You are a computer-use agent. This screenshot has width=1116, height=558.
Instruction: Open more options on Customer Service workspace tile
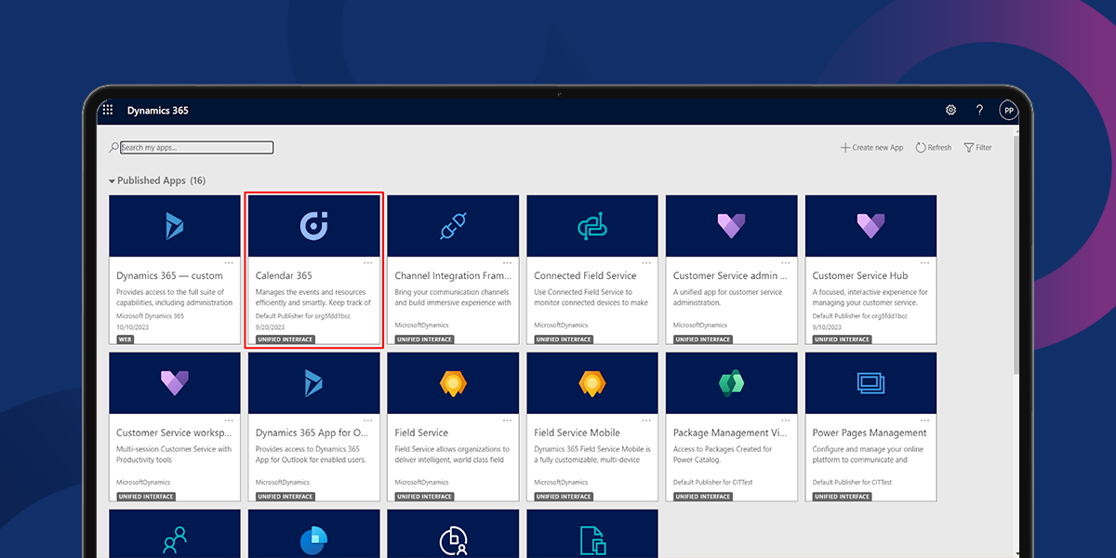point(228,420)
